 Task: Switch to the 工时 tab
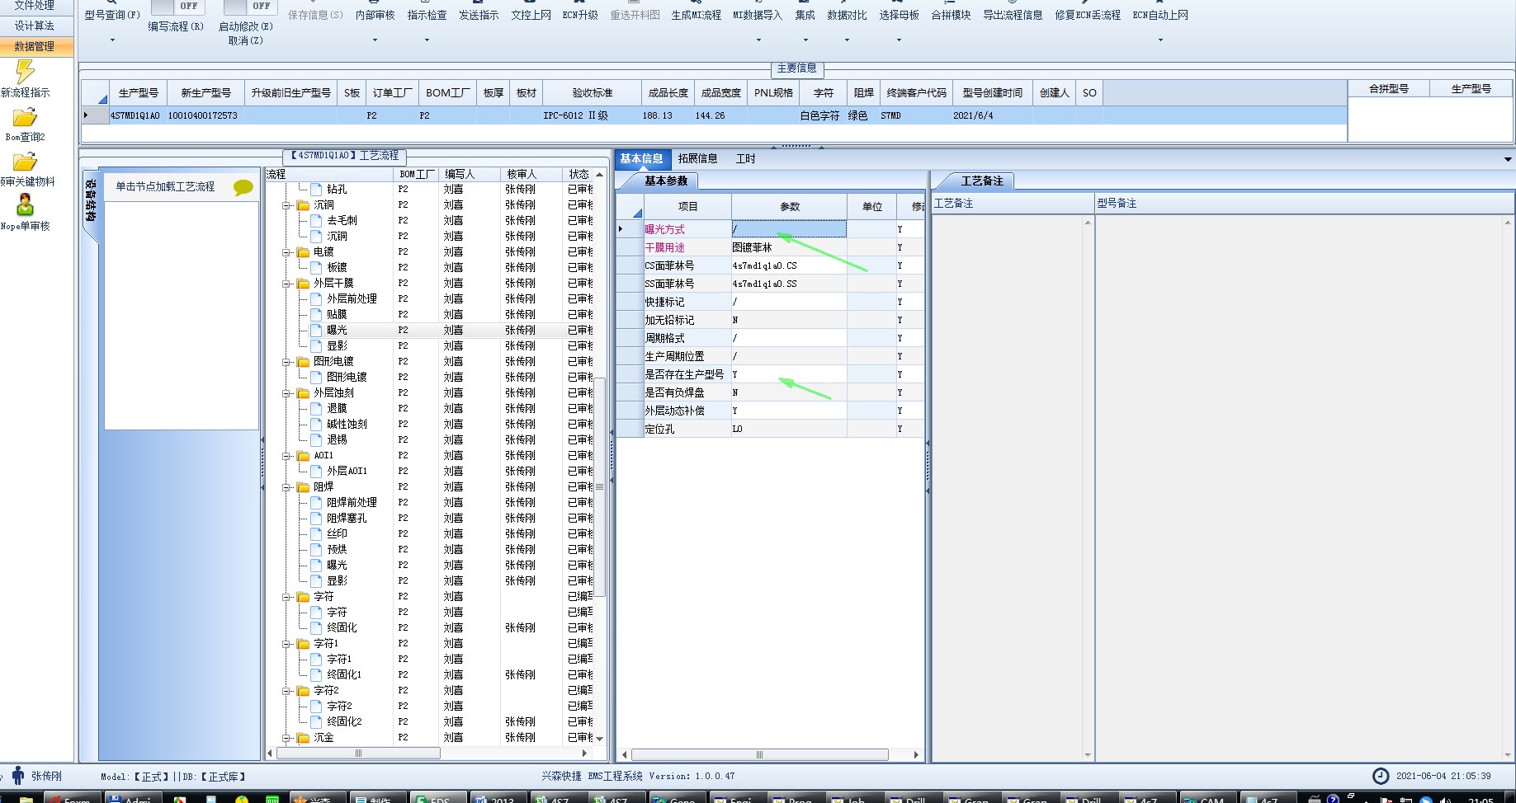(x=745, y=159)
